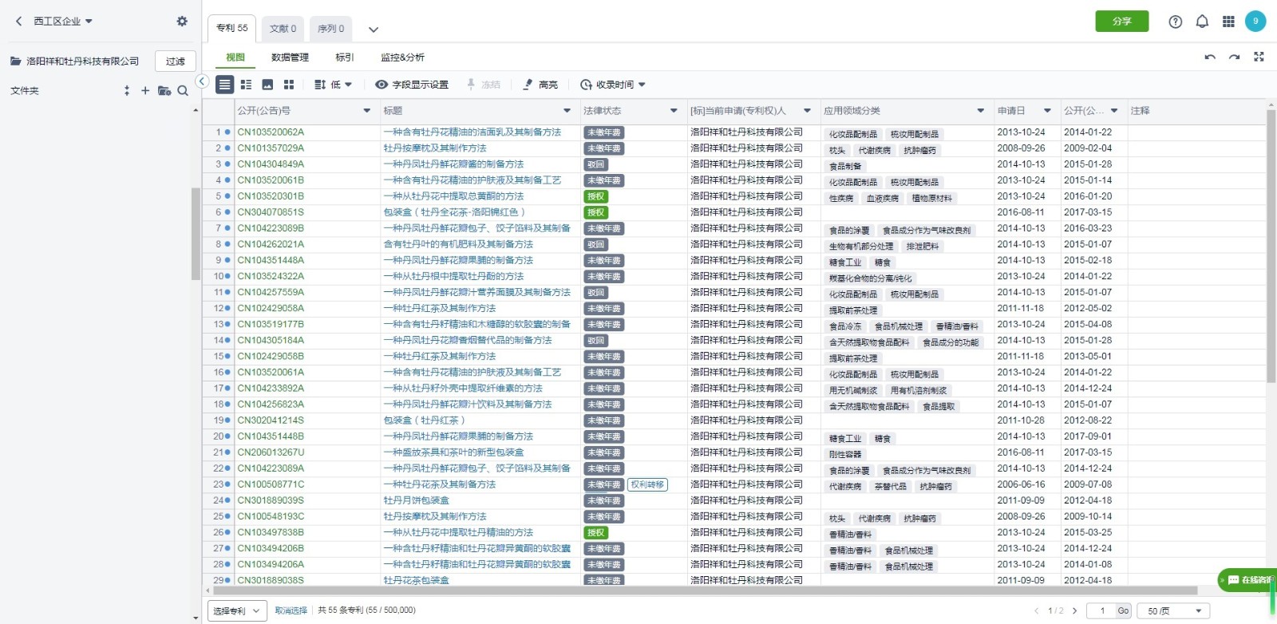Open the 西工区企业 workspace dropdown
This screenshot has height=624, width=1277.
(63, 22)
